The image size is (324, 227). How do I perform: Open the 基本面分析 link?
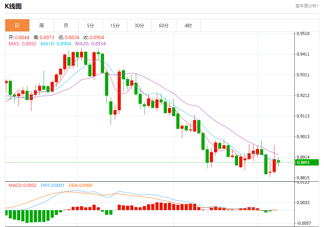pos(307,6)
